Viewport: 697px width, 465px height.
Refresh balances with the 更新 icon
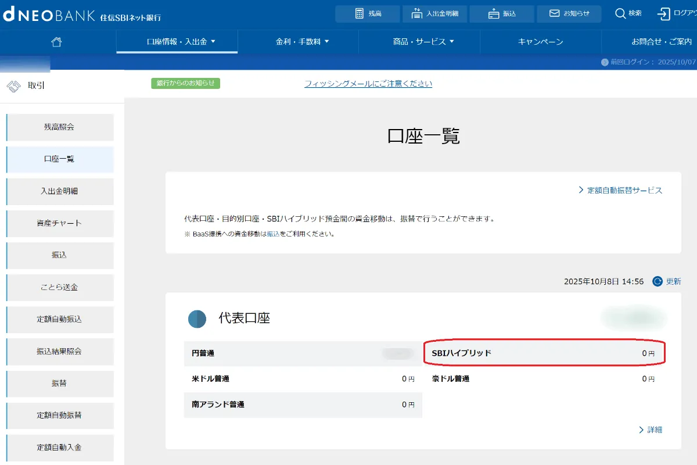(658, 281)
